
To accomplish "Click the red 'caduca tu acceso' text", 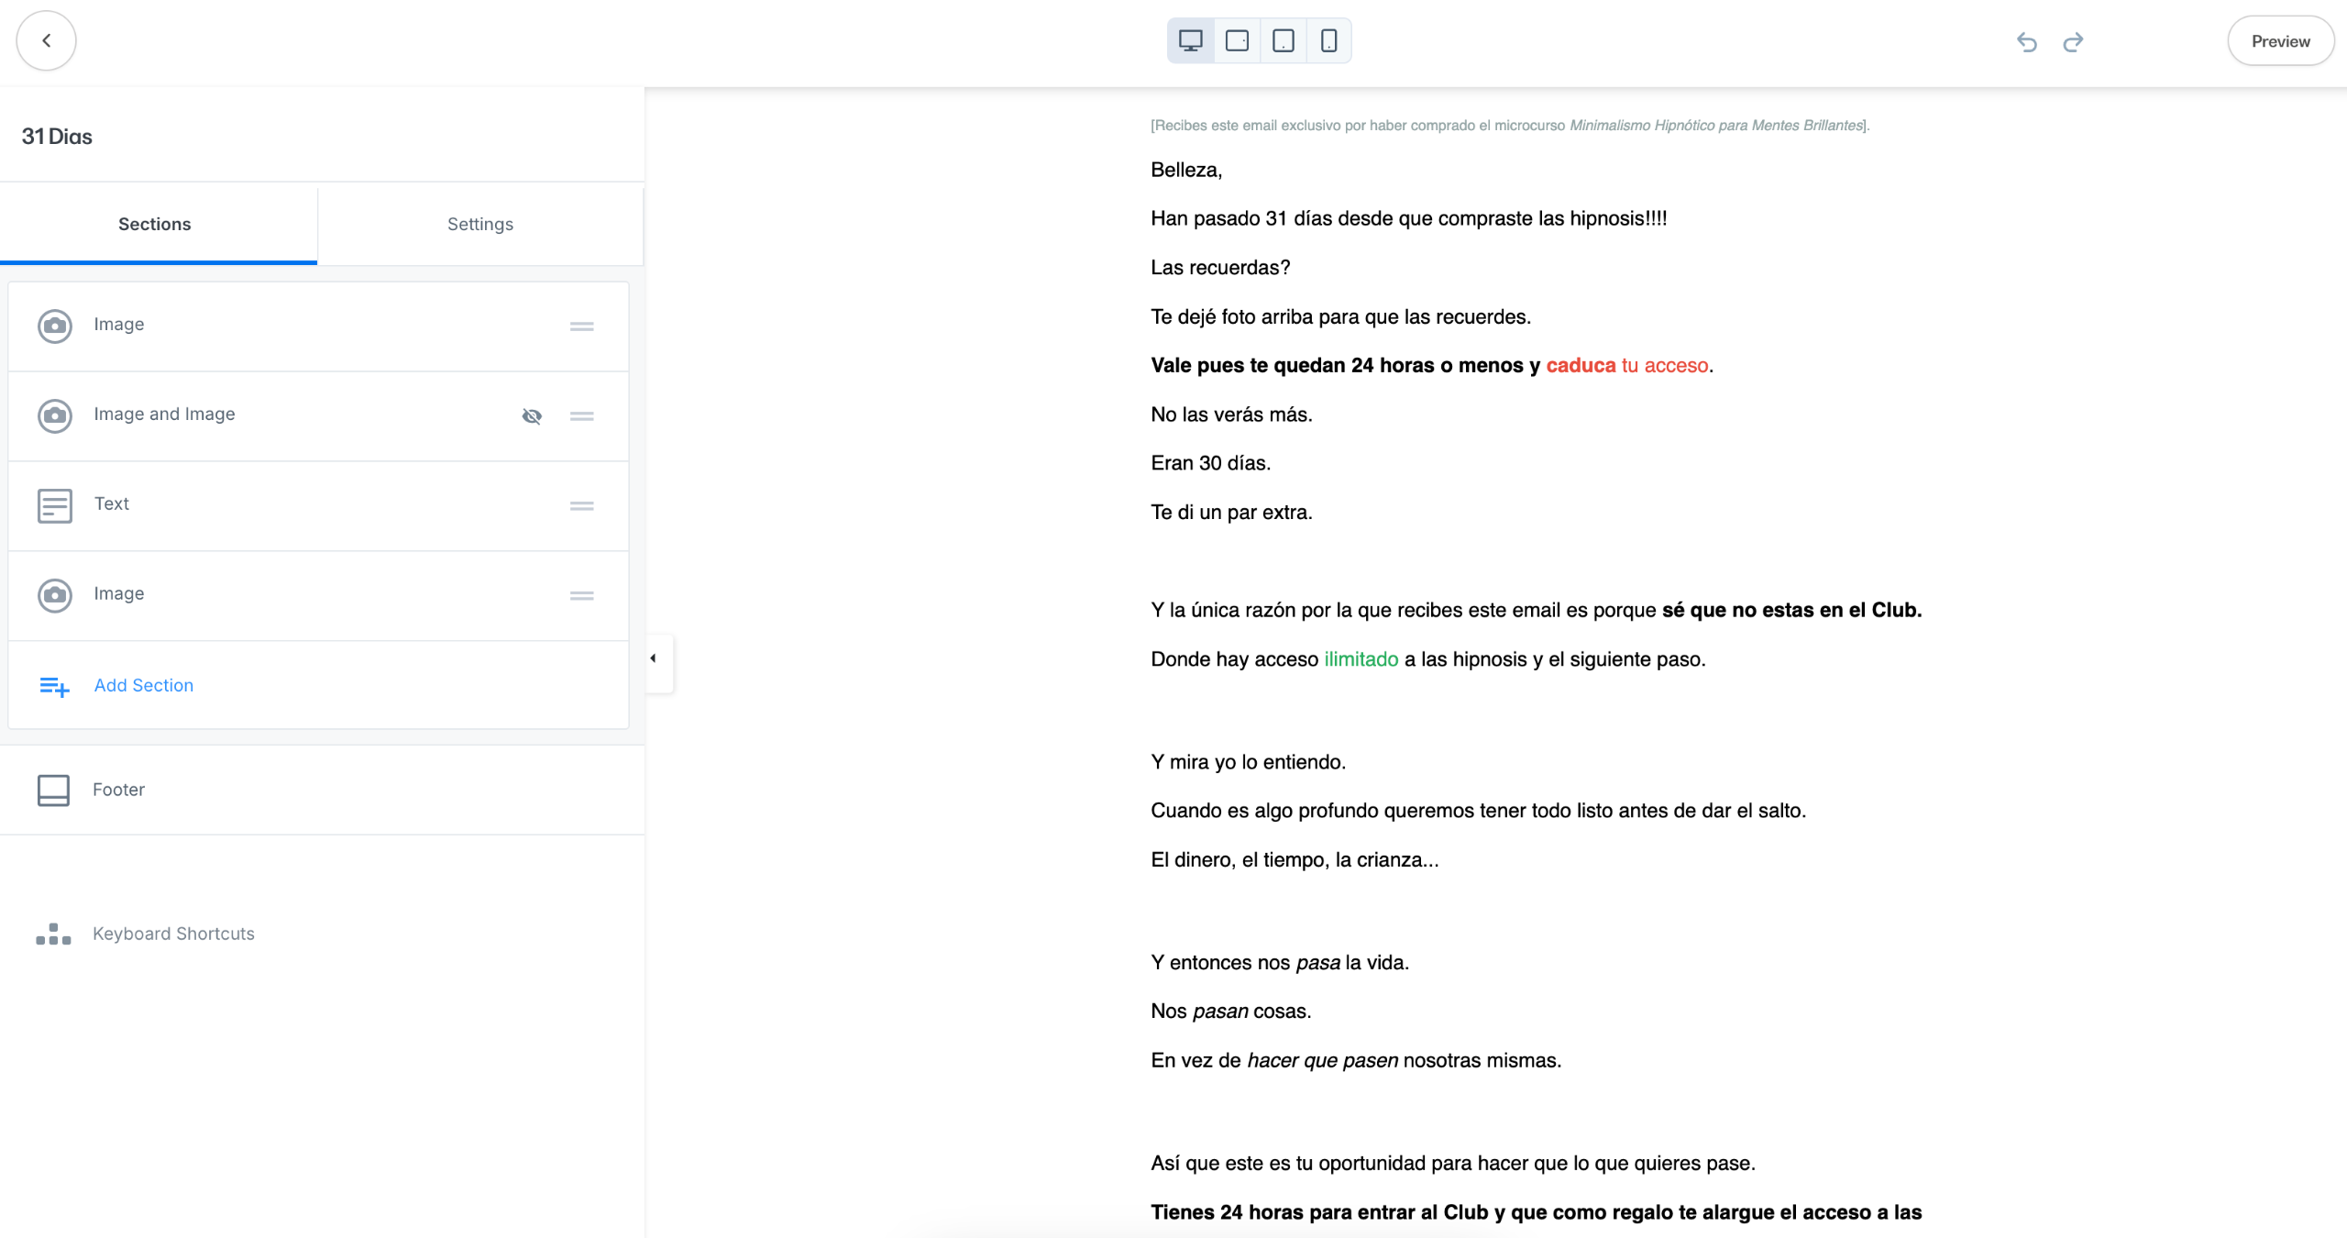I will (x=1626, y=365).
